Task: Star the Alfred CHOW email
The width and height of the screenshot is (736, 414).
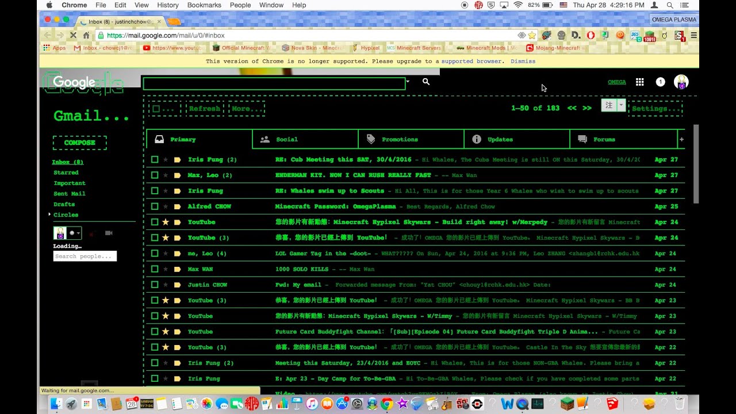Action: (166, 206)
